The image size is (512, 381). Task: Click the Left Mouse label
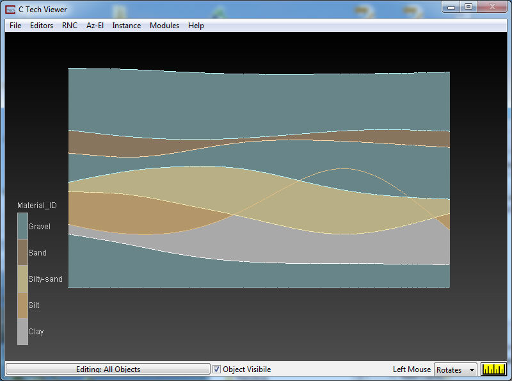(412, 369)
